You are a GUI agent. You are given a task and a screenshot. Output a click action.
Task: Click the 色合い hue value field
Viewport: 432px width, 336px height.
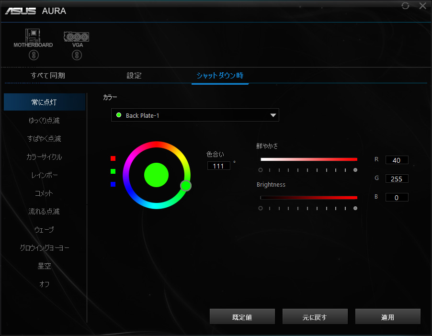[x=218, y=166]
